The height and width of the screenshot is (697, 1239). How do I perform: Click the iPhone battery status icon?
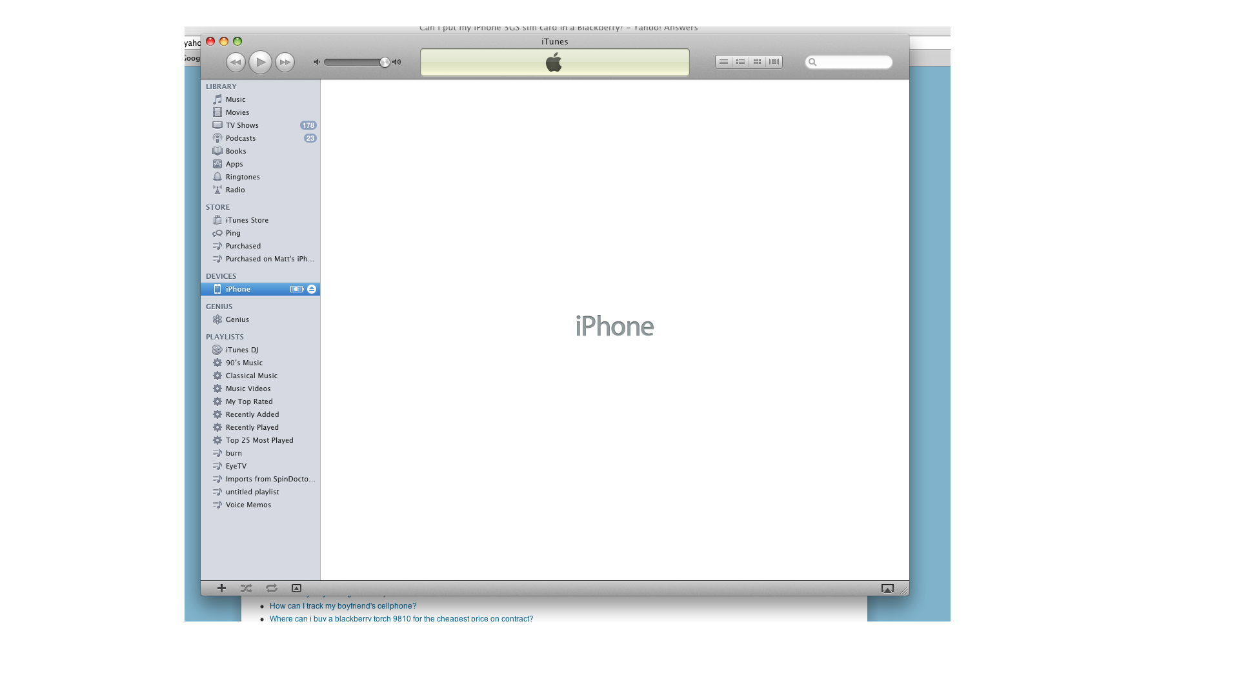pyautogui.click(x=297, y=289)
